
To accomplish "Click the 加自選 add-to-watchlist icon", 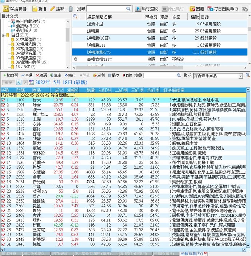I will point(10,75).
